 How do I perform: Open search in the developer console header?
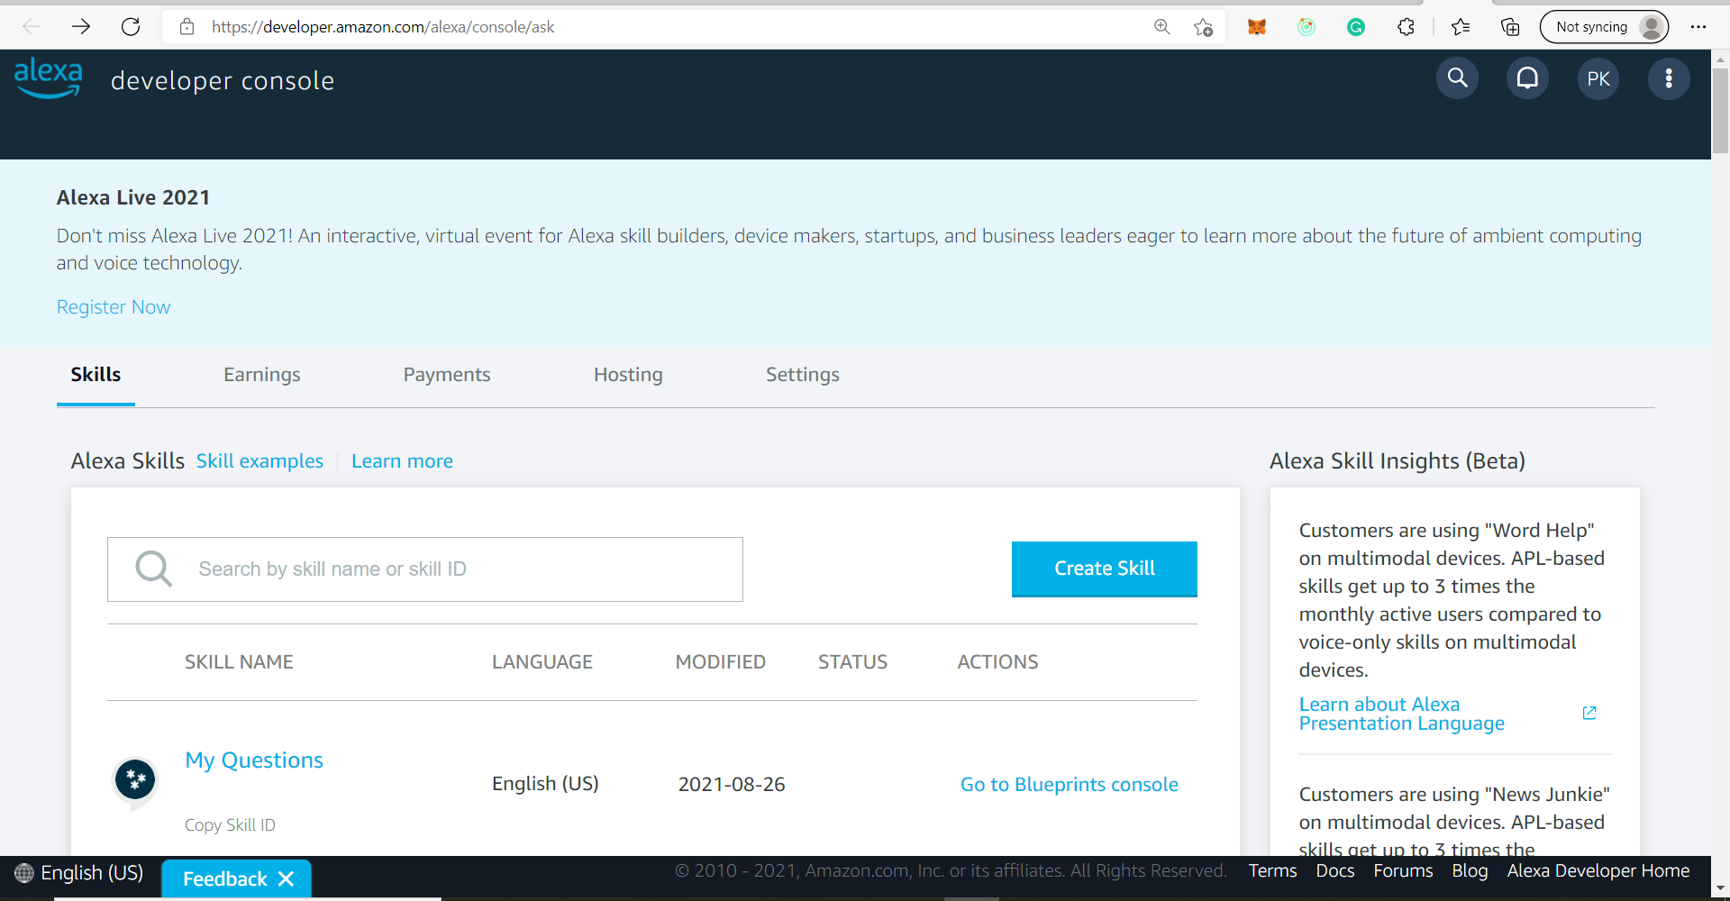[x=1457, y=78]
